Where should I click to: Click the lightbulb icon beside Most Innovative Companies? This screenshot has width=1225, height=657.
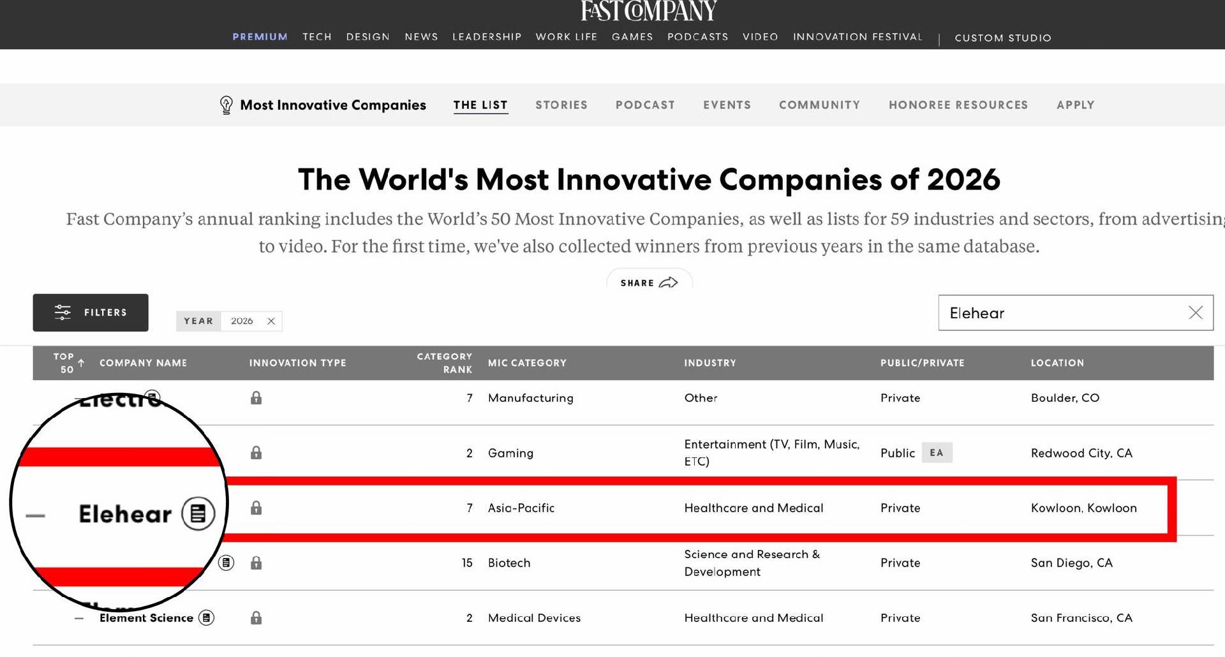coord(226,105)
